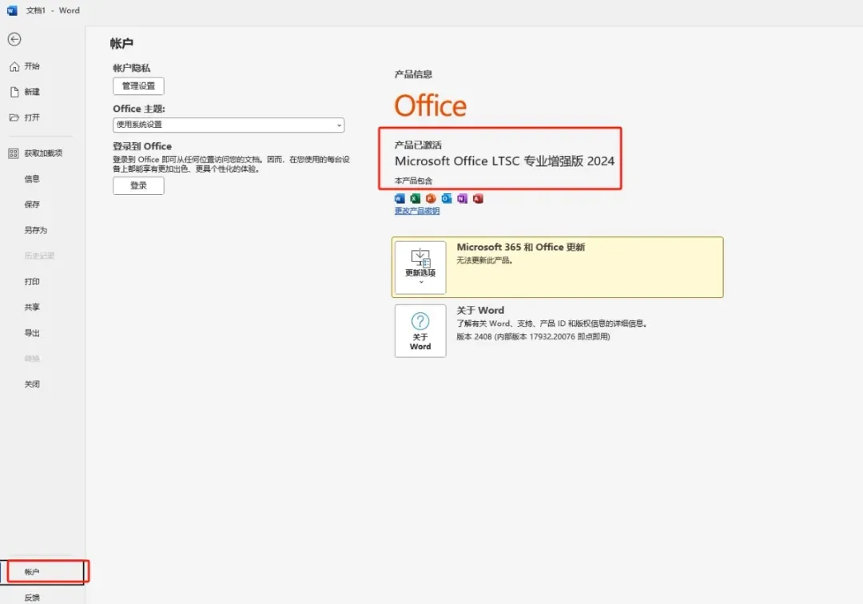This screenshot has height=604, width=863.
Task: Select 共享 in the sidebar
Action: click(x=32, y=308)
